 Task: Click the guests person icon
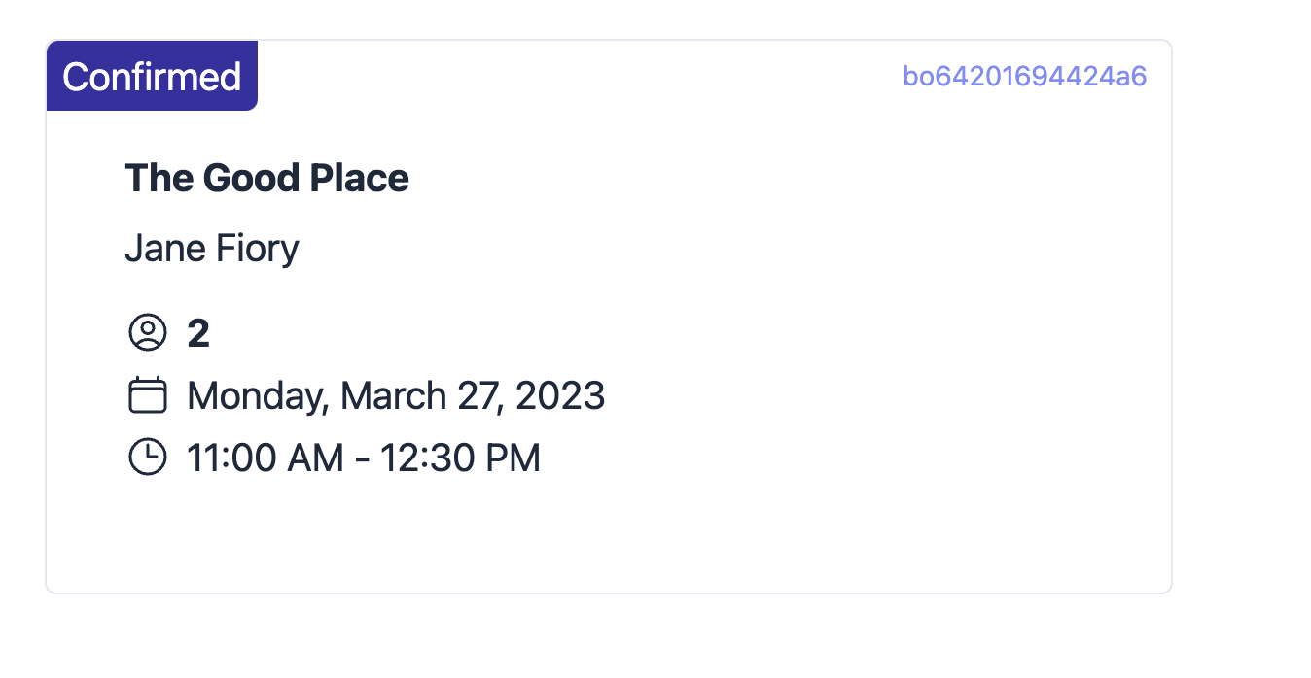148,333
